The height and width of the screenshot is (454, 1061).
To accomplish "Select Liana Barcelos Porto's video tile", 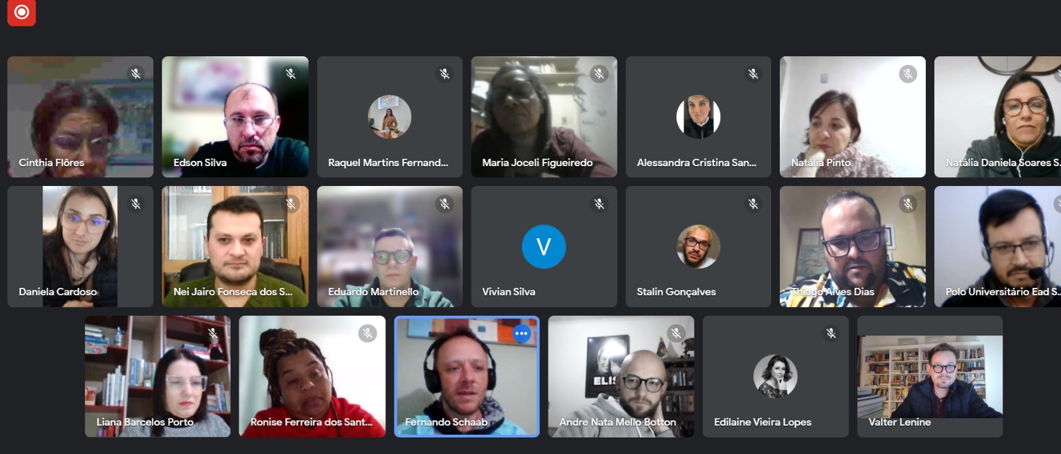I will click(158, 377).
